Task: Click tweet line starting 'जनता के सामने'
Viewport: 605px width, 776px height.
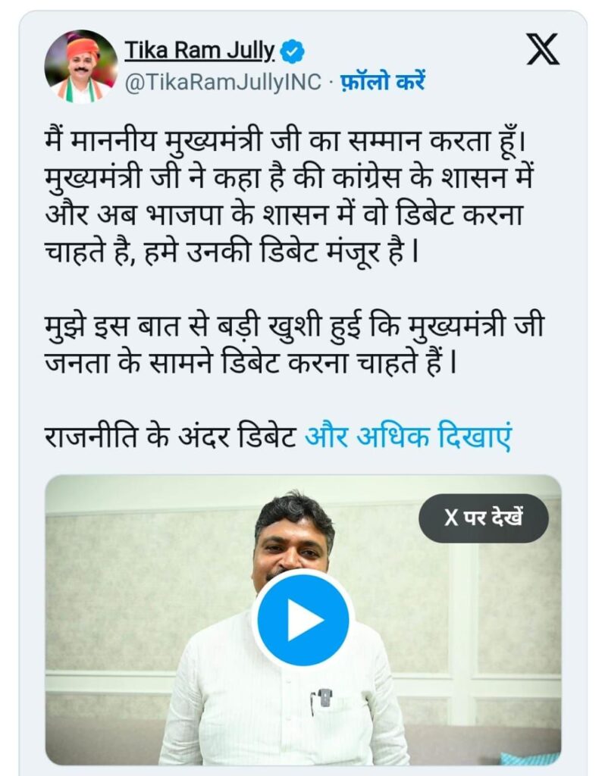Action: pos(250,364)
